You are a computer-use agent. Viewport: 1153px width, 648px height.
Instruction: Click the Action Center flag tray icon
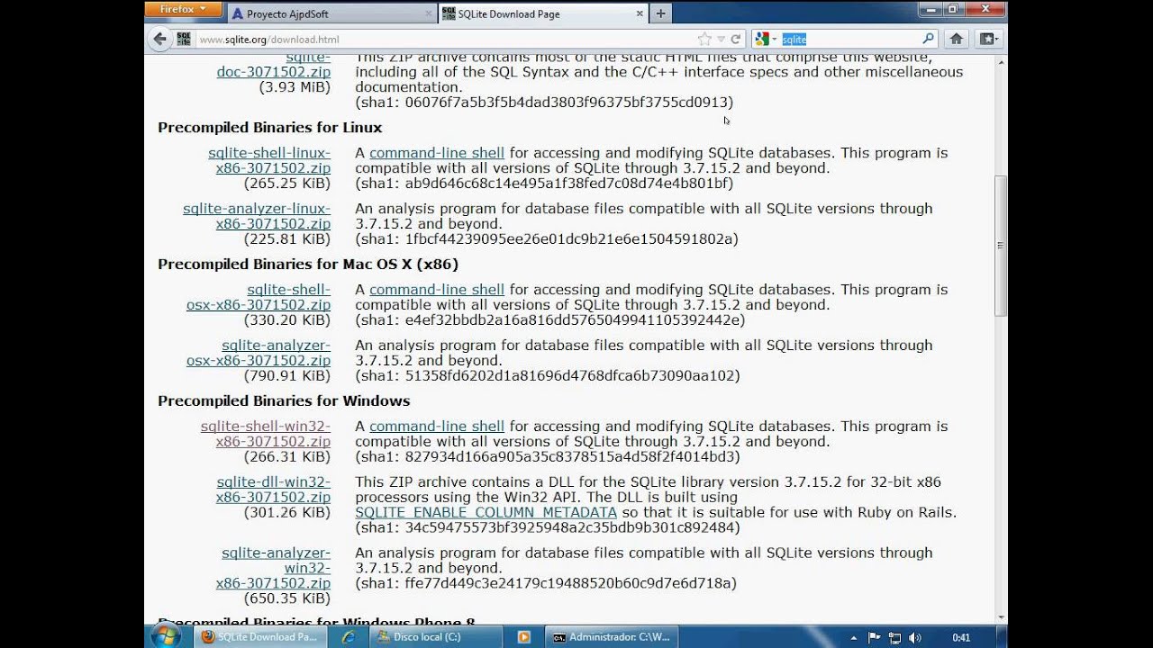click(x=874, y=637)
